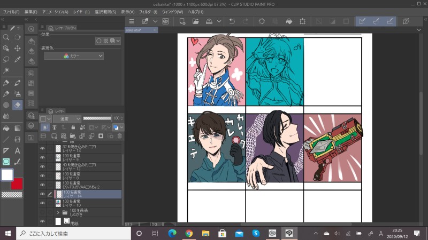Select the Fill bucket tool
Screen dimensions: 428x240
point(6,129)
